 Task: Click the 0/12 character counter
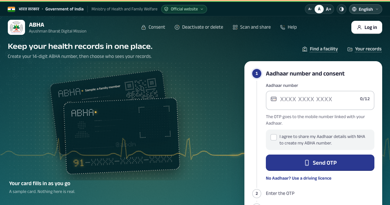coord(365,99)
